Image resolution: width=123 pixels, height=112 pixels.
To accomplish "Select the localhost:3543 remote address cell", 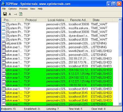I will tap(78, 89).
